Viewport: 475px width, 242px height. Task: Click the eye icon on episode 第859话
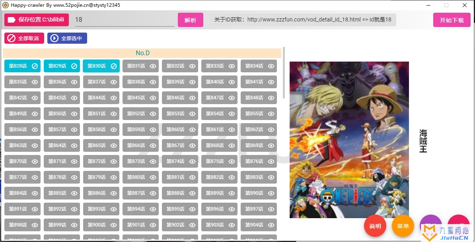click(153, 130)
